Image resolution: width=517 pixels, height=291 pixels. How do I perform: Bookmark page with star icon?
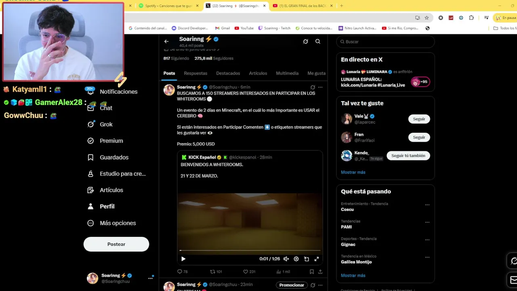(x=427, y=18)
